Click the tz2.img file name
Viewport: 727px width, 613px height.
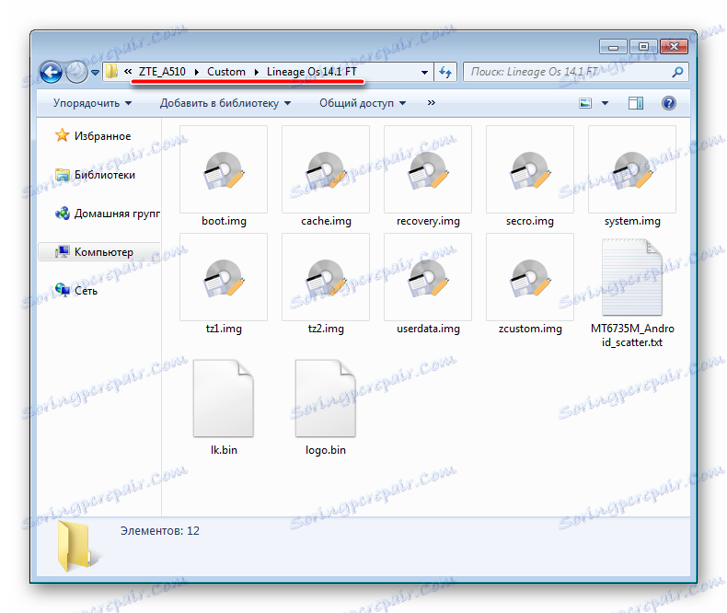click(x=326, y=329)
